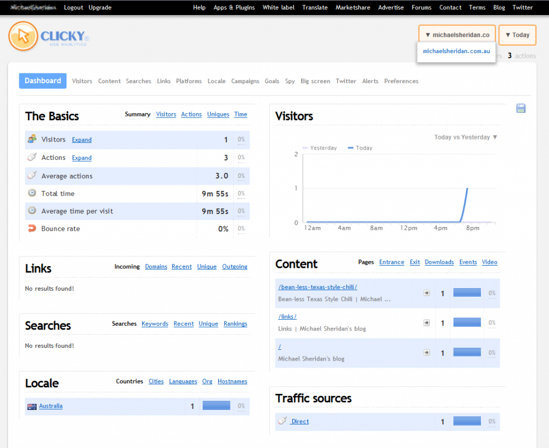Click the arrow icon for the /links/ page

[x=426, y=322]
